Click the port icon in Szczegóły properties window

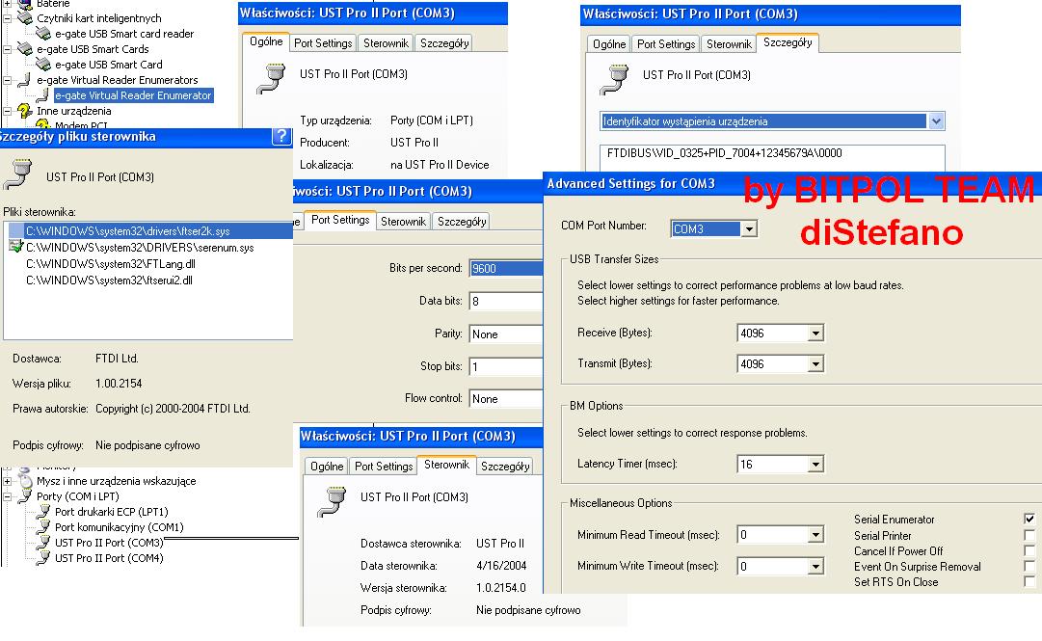click(614, 78)
